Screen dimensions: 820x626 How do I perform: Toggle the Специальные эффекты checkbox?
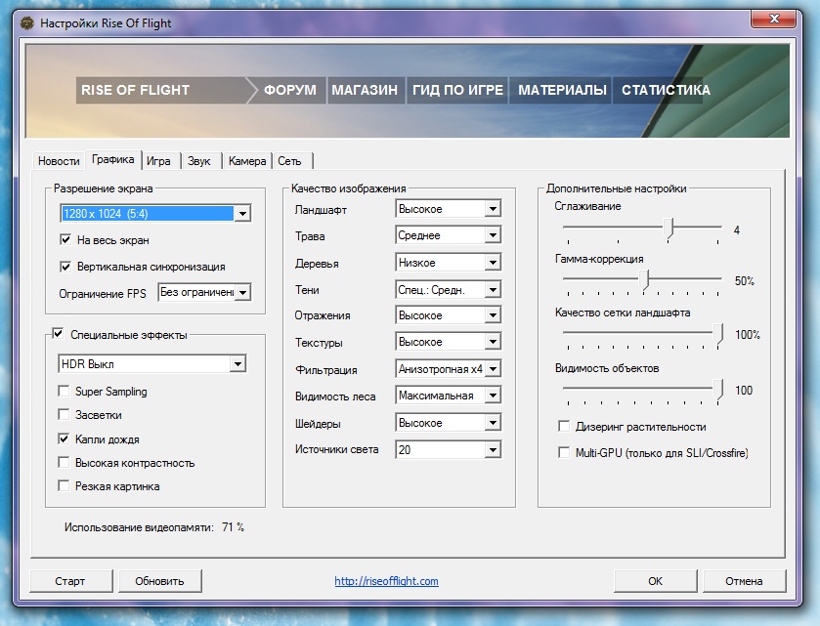click(58, 333)
